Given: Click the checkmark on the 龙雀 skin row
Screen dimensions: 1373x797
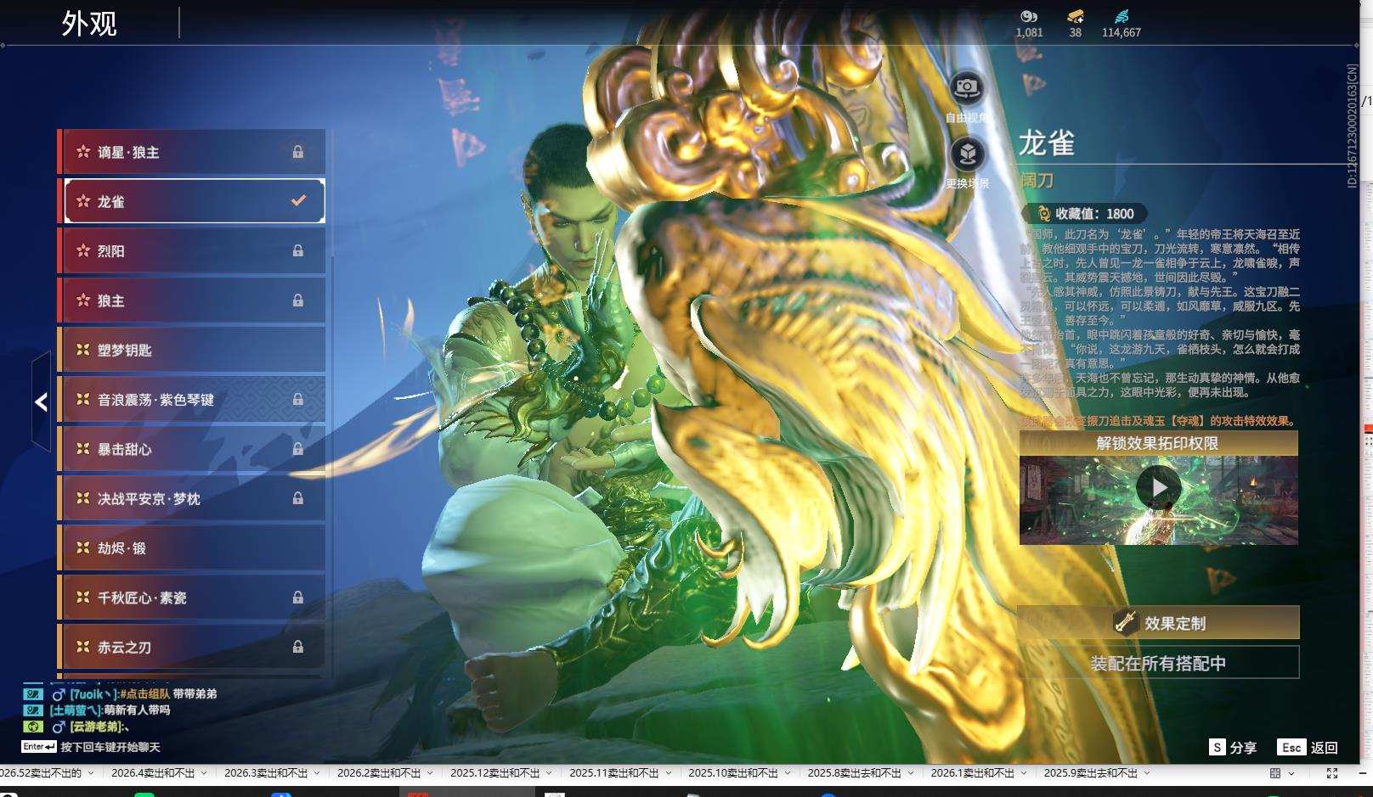Looking at the screenshot, I should tap(298, 201).
